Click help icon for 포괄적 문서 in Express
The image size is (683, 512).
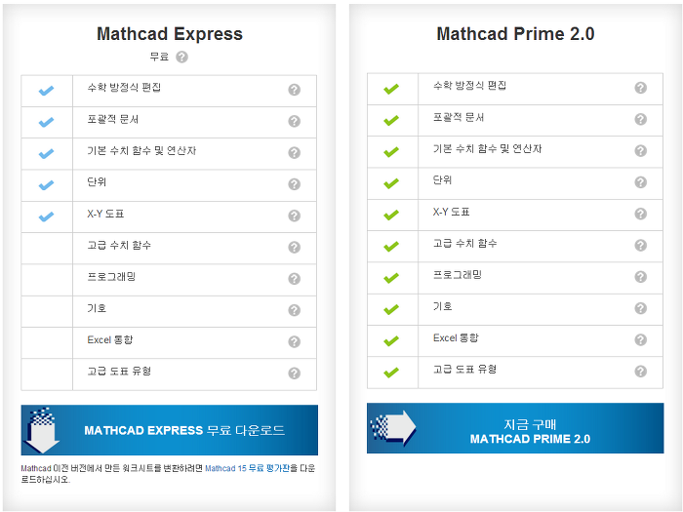pos(294,121)
